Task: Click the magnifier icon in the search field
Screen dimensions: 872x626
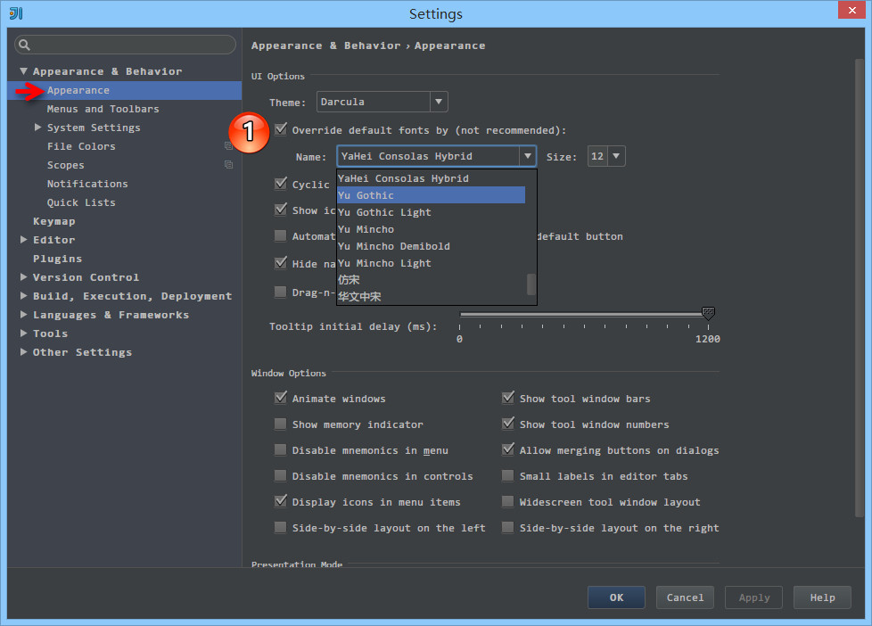Action: 23,44
